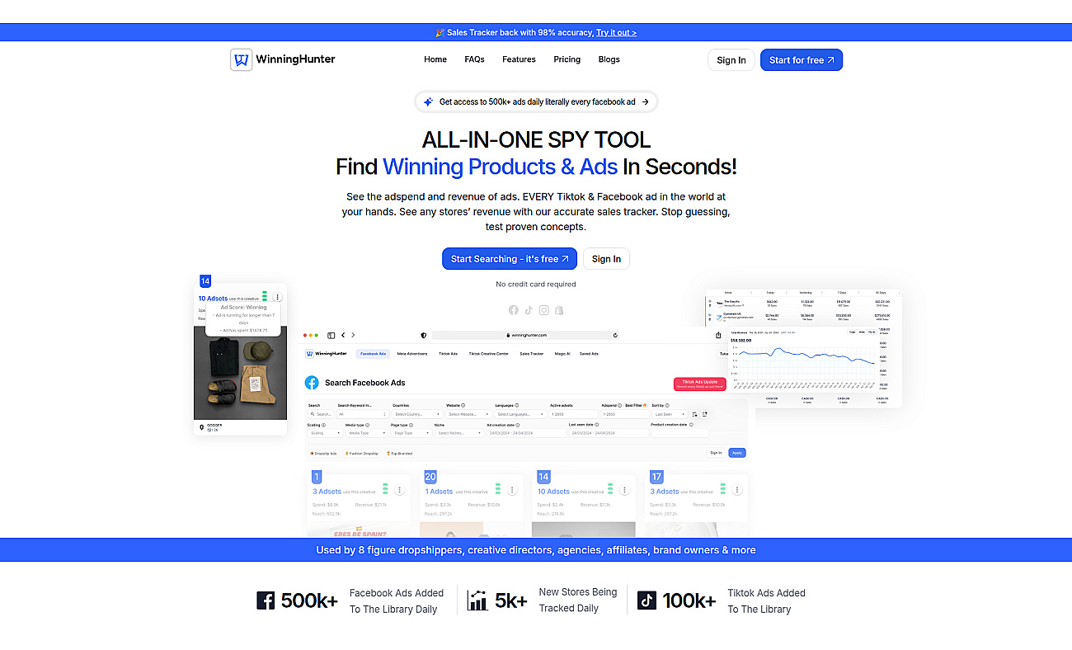Open three-dot menu on floating 10 Adsets card
Screen dimensions: 1072x650
pyautogui.click(x=278, y=297)
